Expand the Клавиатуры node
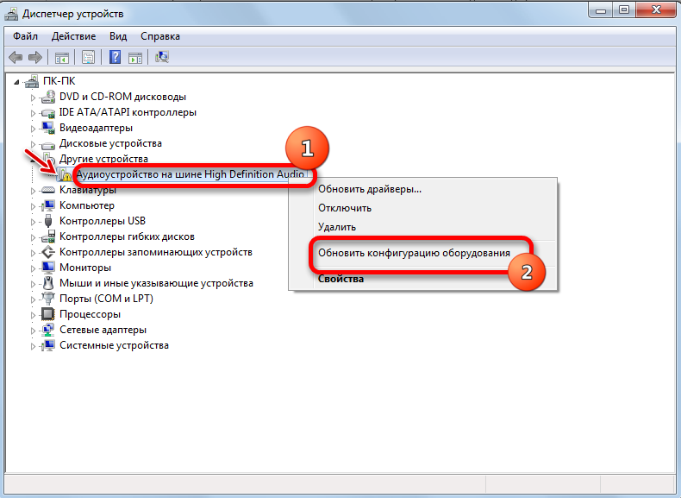Image resolution: width=681 pixels, height=498 pixels. tap(33, 191)
